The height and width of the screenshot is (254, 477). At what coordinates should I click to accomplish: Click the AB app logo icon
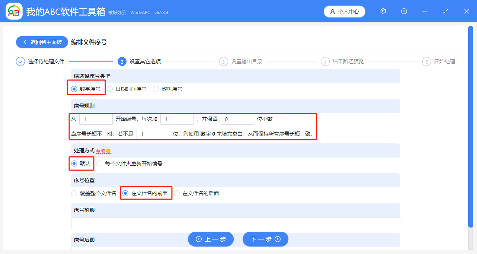click(14, 11)
